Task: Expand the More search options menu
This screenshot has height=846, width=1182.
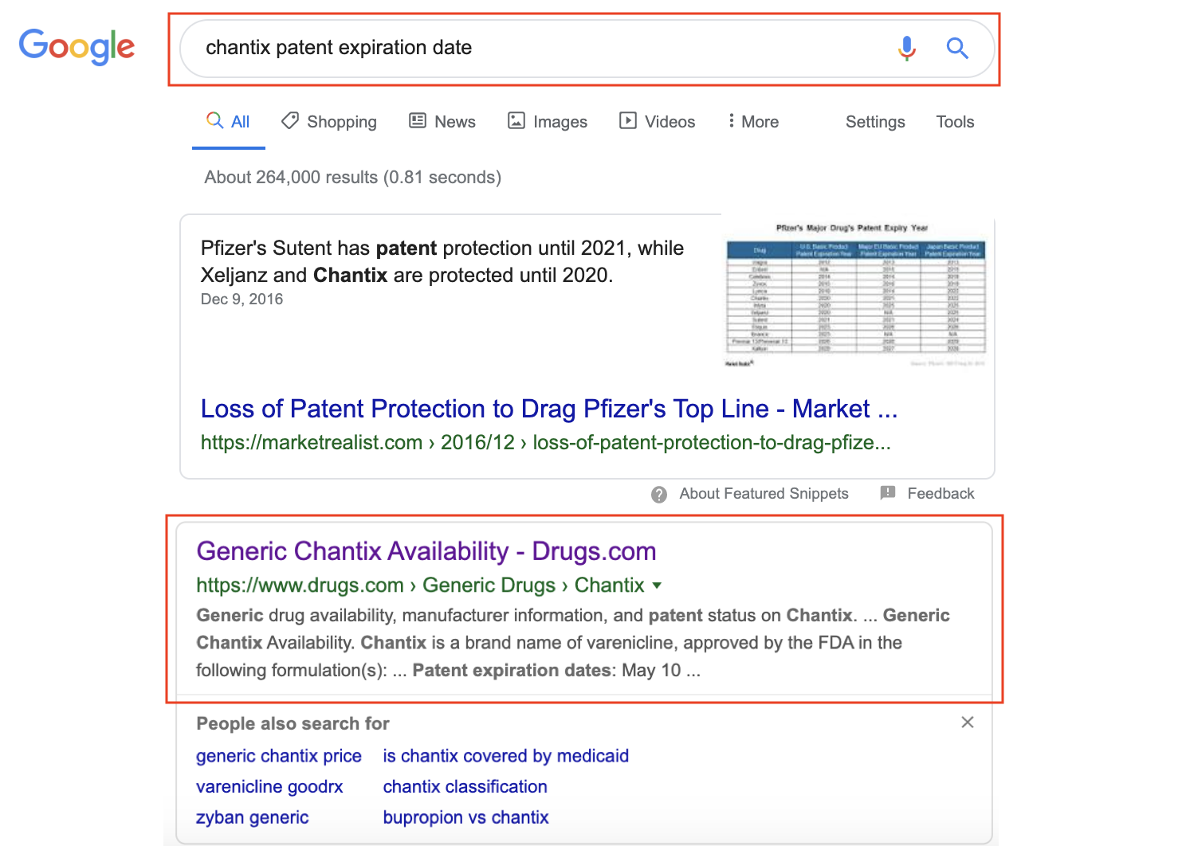Action: [x=752, y=122]
